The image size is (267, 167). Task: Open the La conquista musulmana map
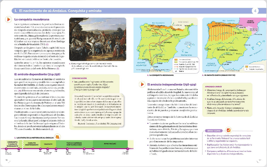click(x=166, y=45)
